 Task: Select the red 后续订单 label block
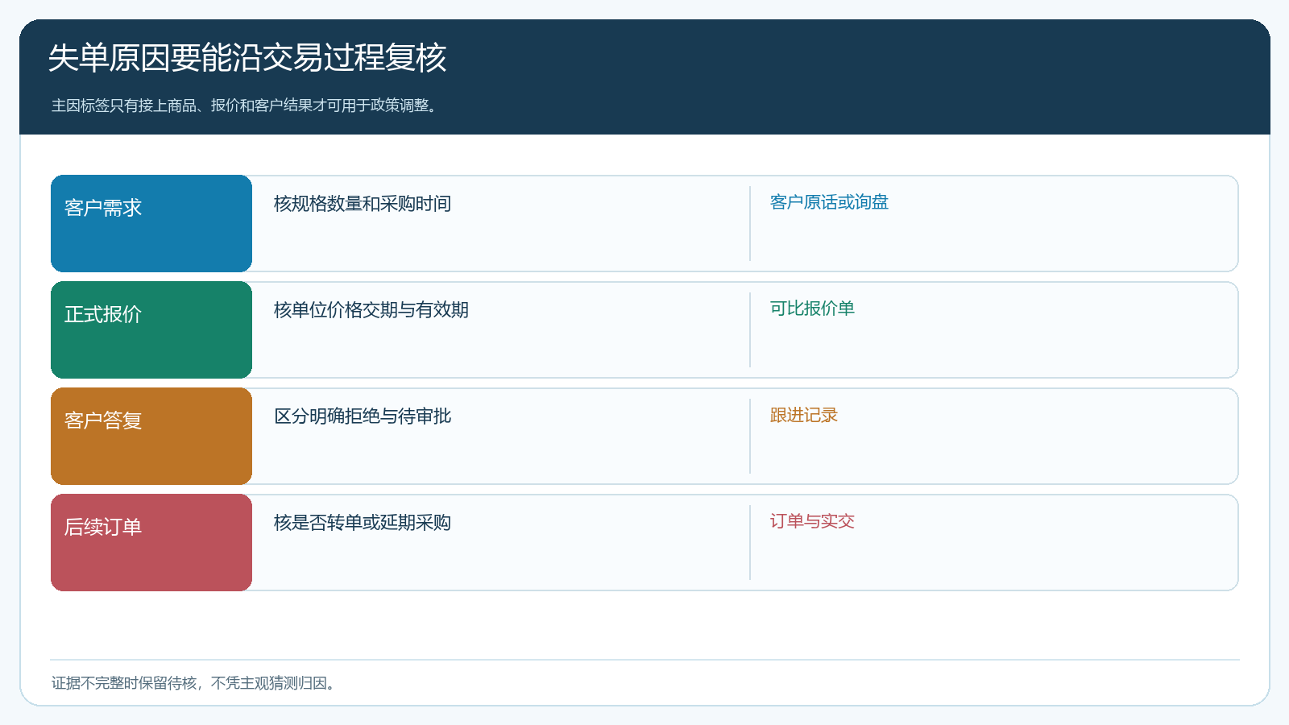click(x=151, y=542)
